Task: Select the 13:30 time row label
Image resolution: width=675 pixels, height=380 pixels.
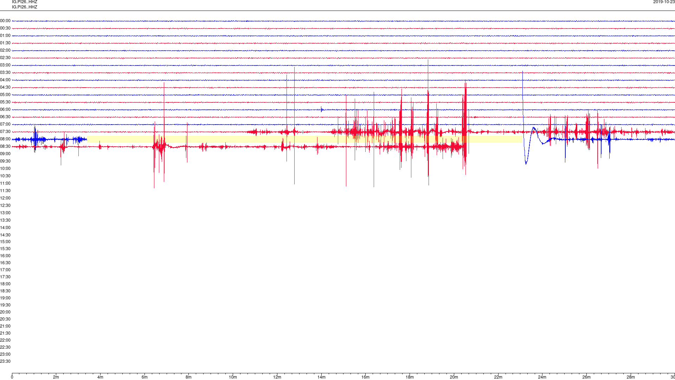Action: click(x=5, y=220)
